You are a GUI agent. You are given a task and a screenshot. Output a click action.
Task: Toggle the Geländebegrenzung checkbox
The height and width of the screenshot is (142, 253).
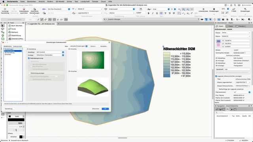[29, 58]
